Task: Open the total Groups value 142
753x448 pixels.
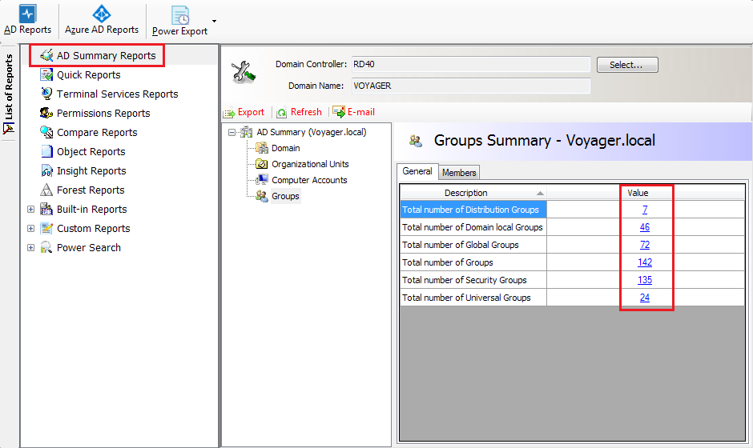Action: click(x=645, y=262)
